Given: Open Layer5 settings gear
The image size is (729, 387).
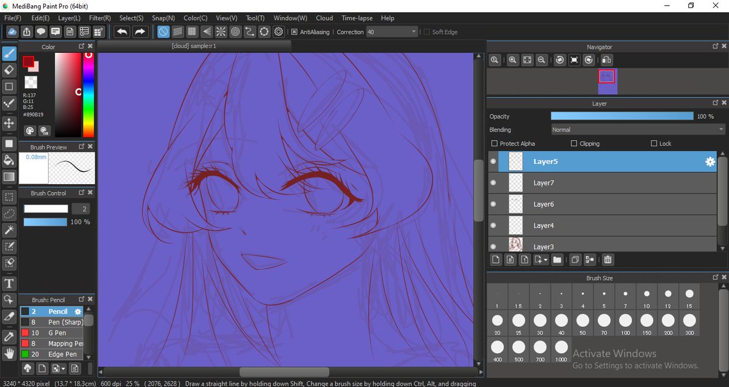Looking at the screenshot, I should pyautogui.click(x=710, y=162).
